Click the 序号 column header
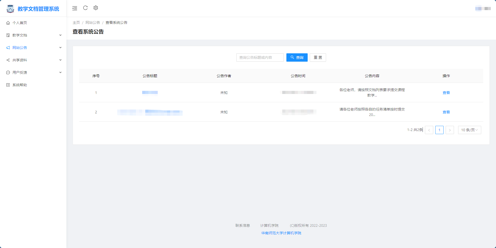This screenshot has height=248, width=496. pos(96,76)
